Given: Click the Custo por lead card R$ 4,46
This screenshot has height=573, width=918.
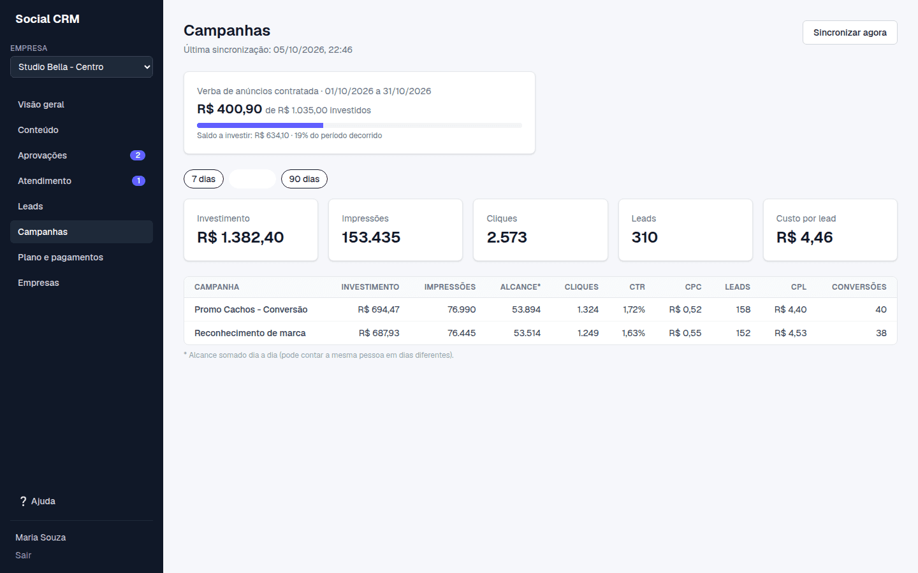Looking at the screenshot, I should point(830,230).
